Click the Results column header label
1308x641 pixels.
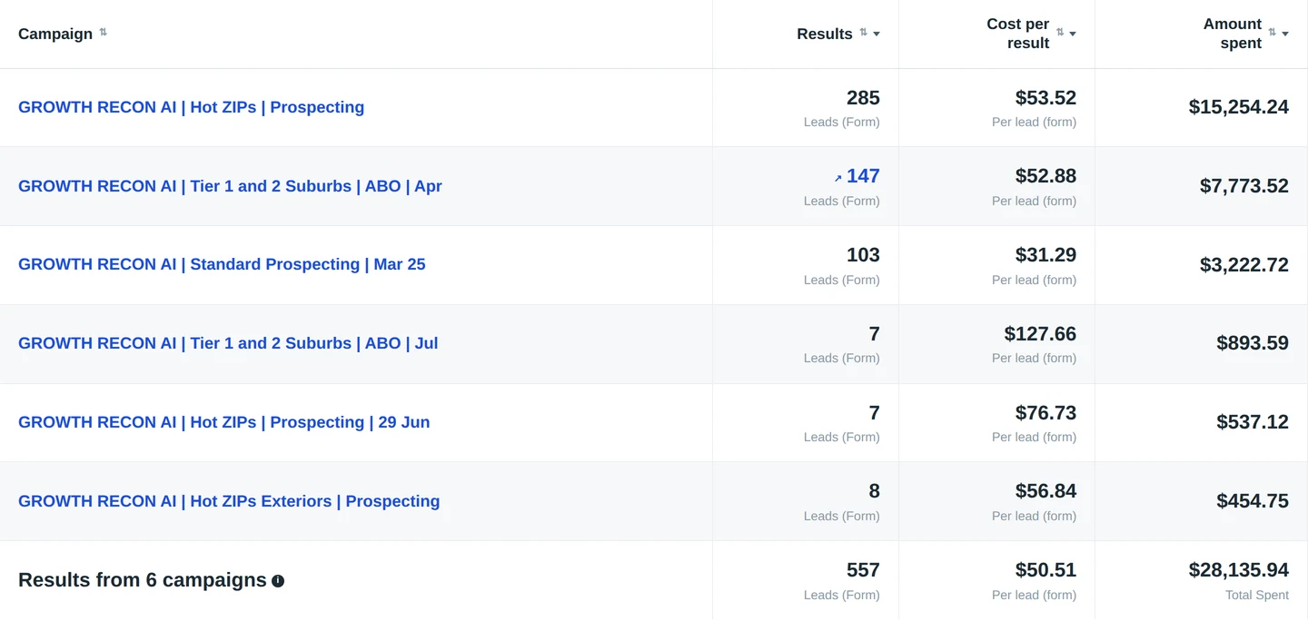[x=825, y=34]
